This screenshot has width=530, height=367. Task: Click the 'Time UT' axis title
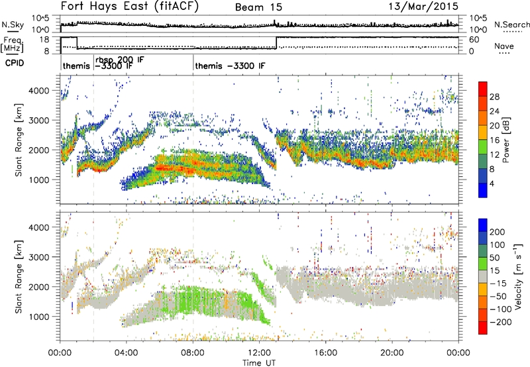pos(259,363)
